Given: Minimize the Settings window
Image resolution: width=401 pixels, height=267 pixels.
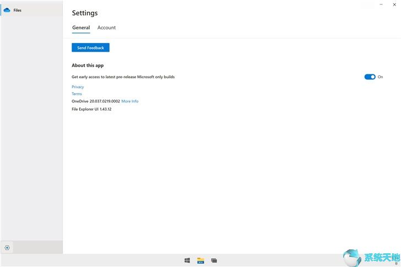Looking at the screenshot, I should point(381,4).
